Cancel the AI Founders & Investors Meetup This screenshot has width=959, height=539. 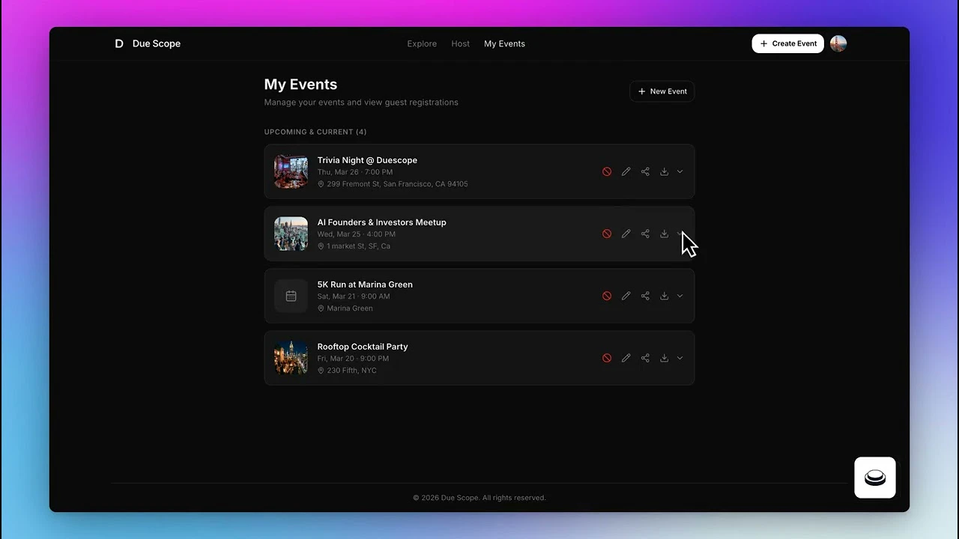[607, 234]
